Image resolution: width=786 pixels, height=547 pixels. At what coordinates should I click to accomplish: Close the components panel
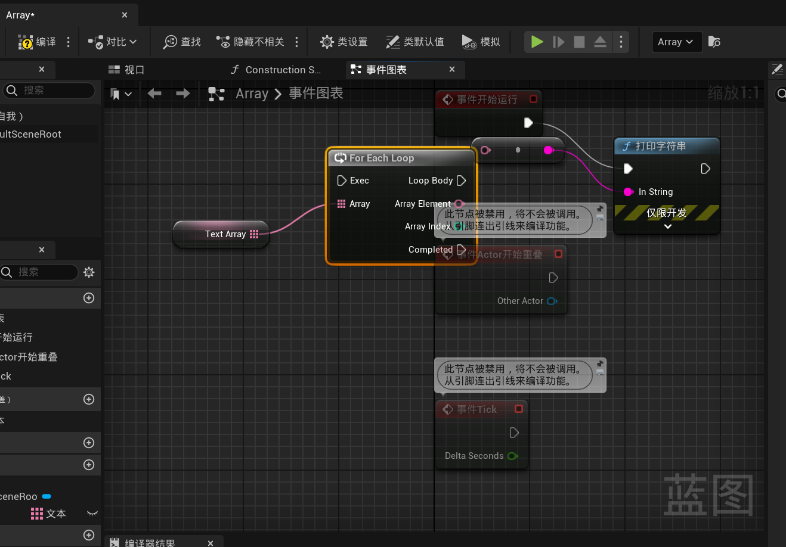click(42, 70)
